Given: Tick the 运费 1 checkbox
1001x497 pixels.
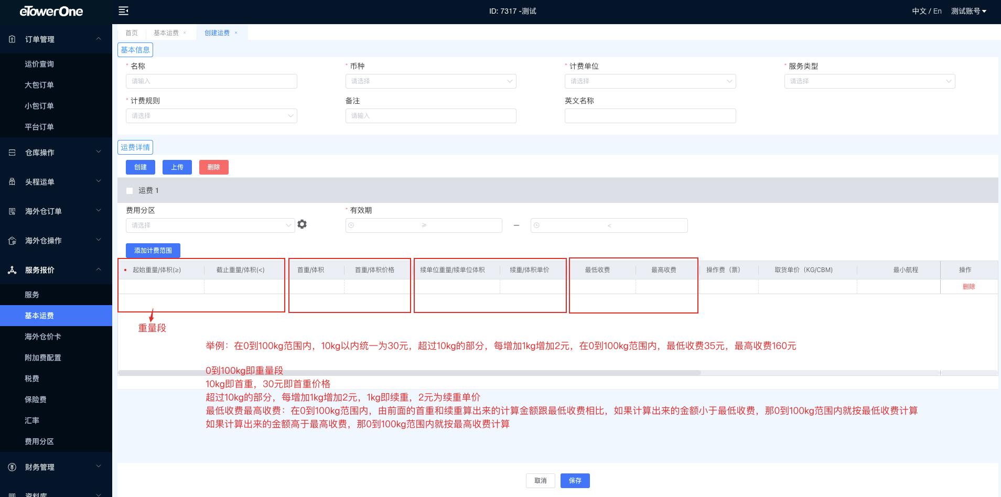Looking at the screenshot, I should click(130, 191).
